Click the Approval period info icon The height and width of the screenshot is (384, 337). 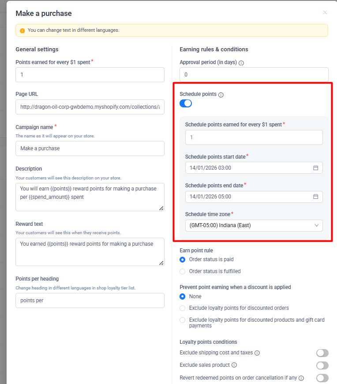click(241, 63)
